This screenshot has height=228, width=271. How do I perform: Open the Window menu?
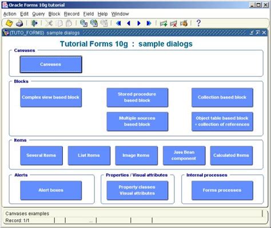click(120, 14)
